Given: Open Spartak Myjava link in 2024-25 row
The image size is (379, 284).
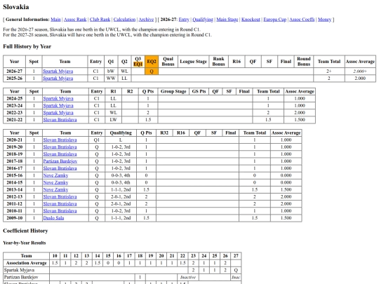Looking at the screenshot, I should click(58, 99).
